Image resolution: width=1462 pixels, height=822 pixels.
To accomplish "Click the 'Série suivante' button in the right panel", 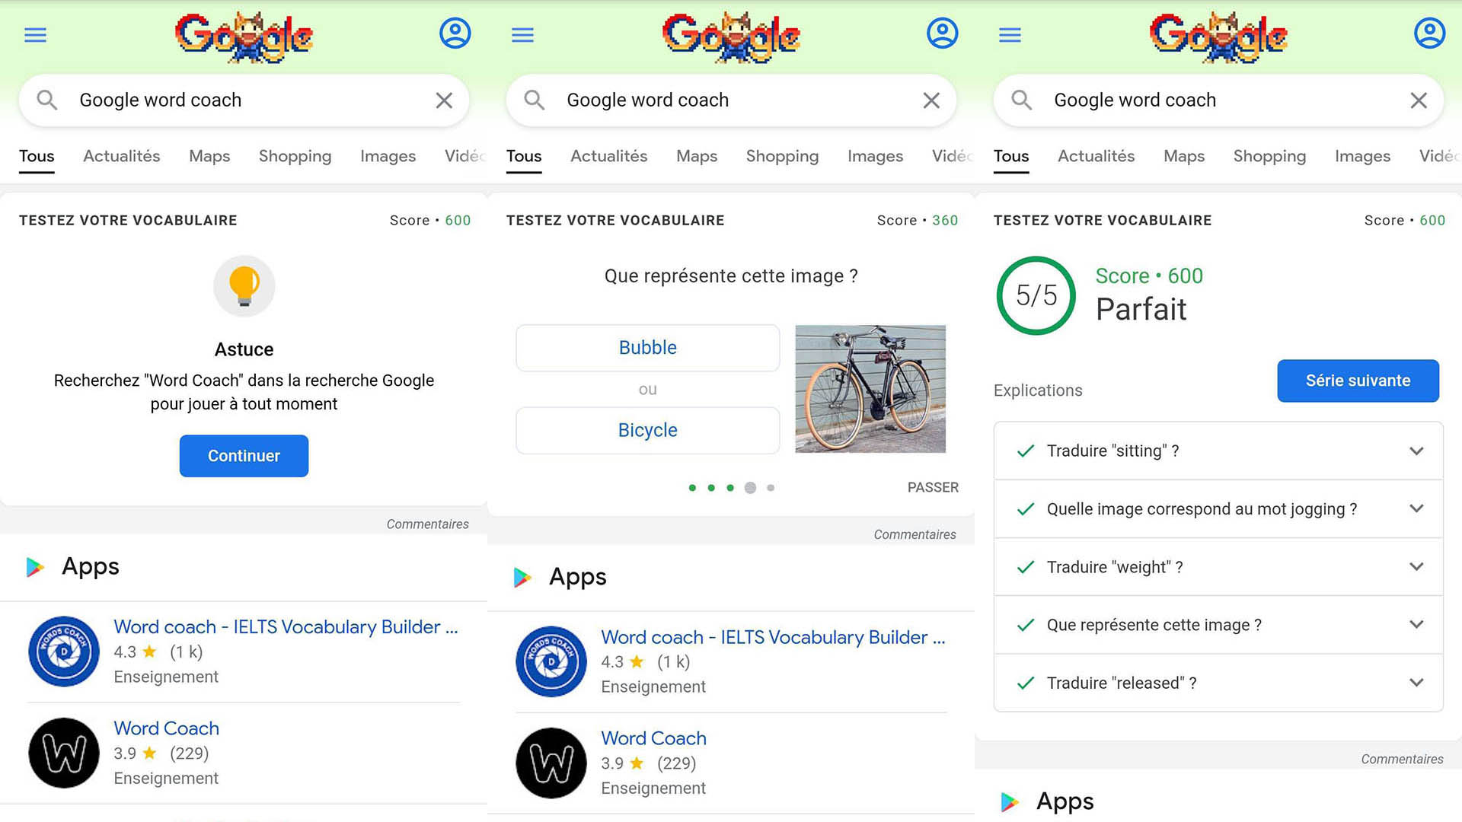I will tap(1358, 379).
